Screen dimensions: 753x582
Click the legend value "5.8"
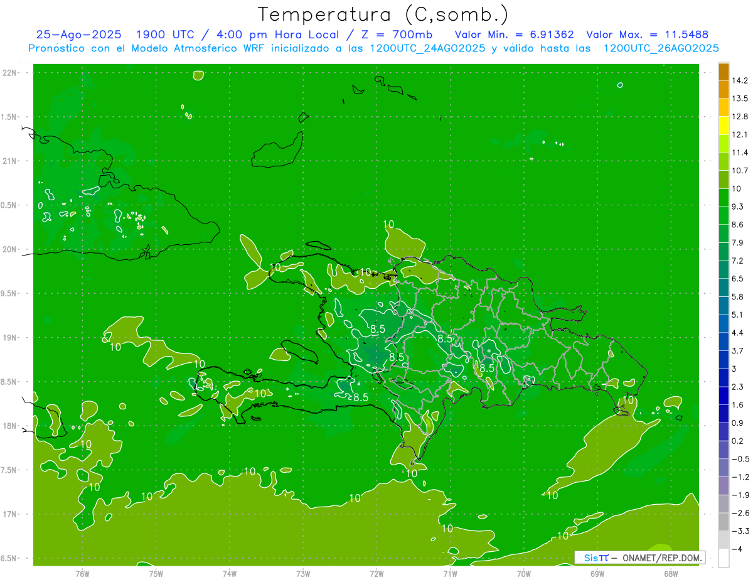(737, 297)
